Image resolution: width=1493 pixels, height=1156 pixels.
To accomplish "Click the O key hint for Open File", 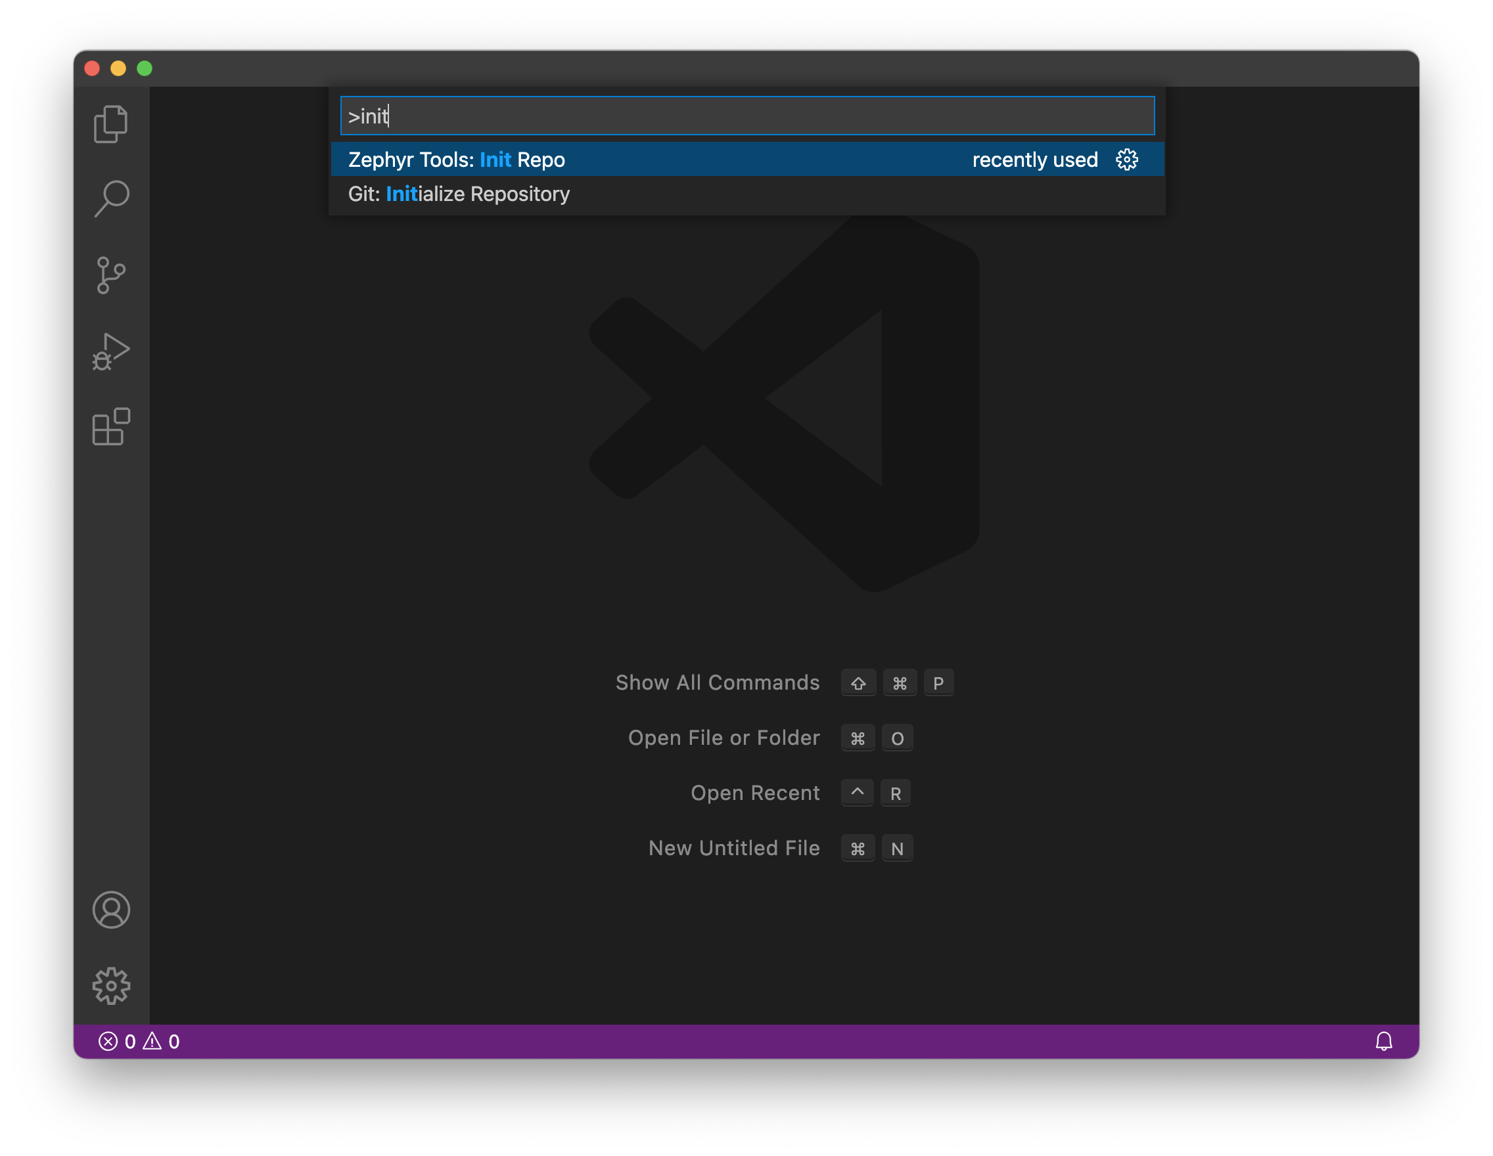I will (x=897, y=738).
